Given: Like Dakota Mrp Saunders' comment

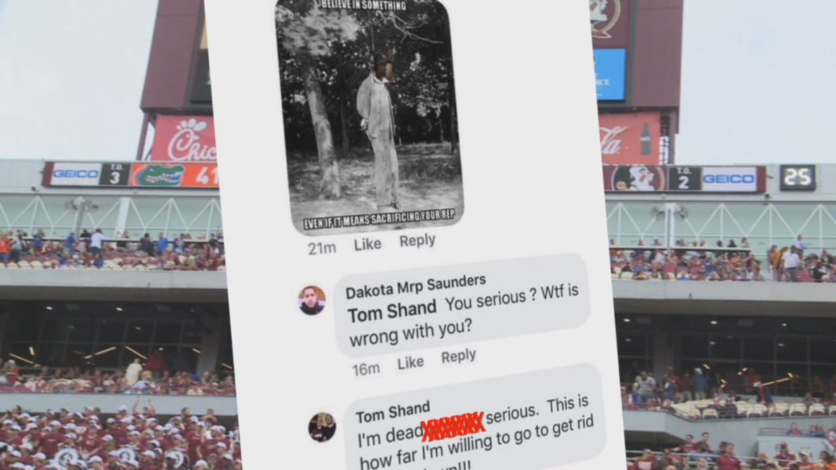Looking at the screenshot, I should pyautogui.click(x=410, y=363).
